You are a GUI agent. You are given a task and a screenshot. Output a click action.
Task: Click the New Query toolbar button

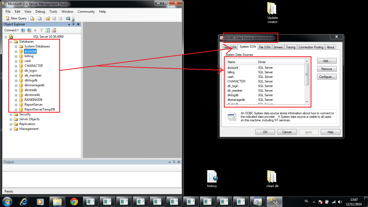16,18
